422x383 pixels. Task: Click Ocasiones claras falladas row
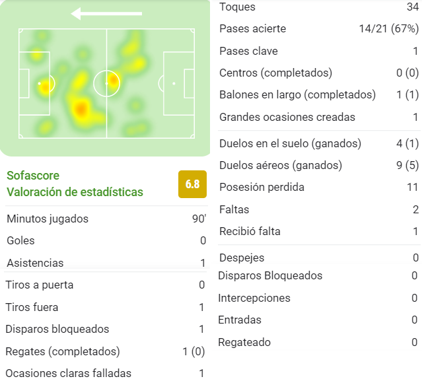[x=105, y=373]
